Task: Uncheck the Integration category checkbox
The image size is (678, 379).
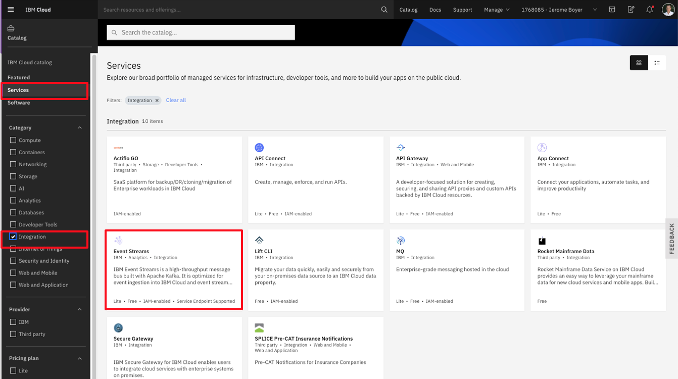Action: (14, 236)
